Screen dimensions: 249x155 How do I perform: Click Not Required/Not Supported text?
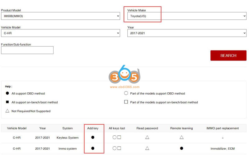(31, 111)
